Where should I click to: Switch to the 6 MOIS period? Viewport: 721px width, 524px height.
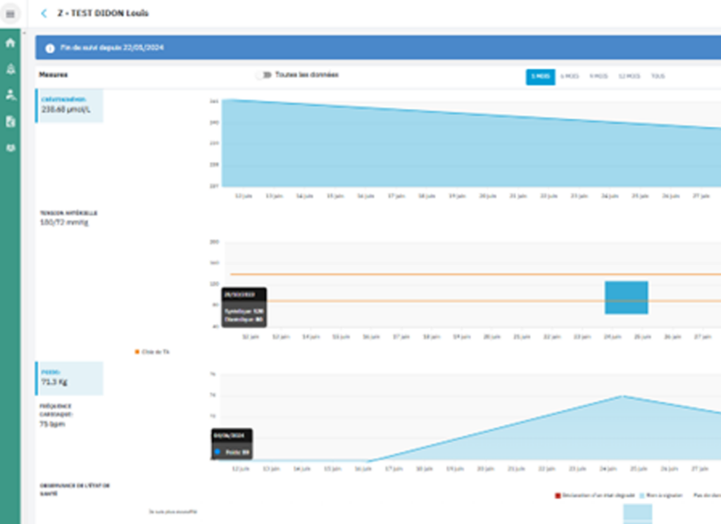click(x=570, y=76)
